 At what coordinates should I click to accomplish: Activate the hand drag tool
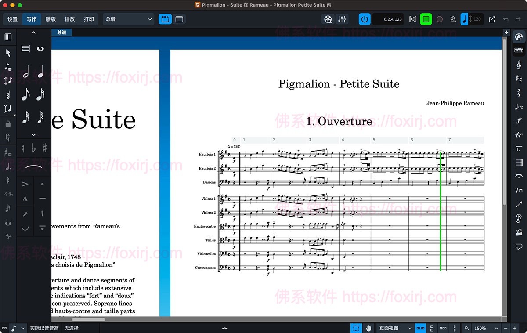coord(368,328)
